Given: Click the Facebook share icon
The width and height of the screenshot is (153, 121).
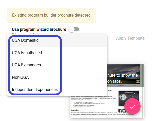Looking at the screenshot, I should (120, 111).
